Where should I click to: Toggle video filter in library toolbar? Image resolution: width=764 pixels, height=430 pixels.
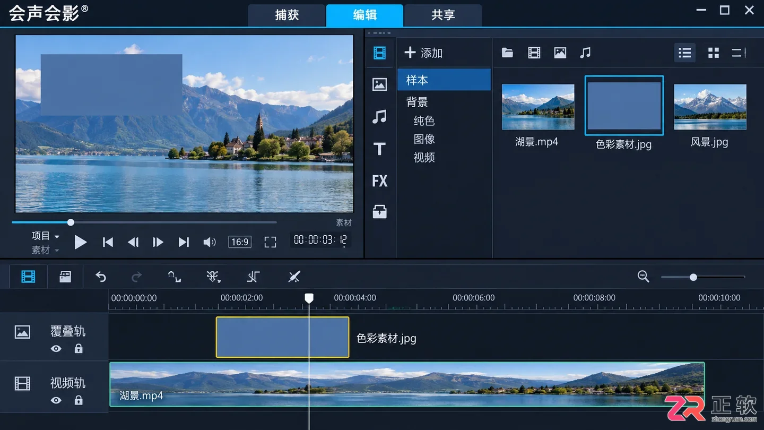click(x=534, y=53)
